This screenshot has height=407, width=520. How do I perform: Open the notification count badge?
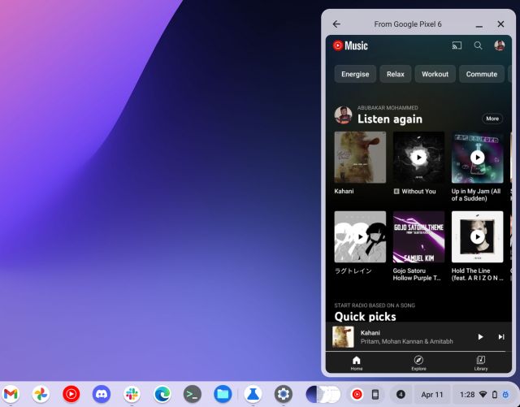[x=401, y=394]
